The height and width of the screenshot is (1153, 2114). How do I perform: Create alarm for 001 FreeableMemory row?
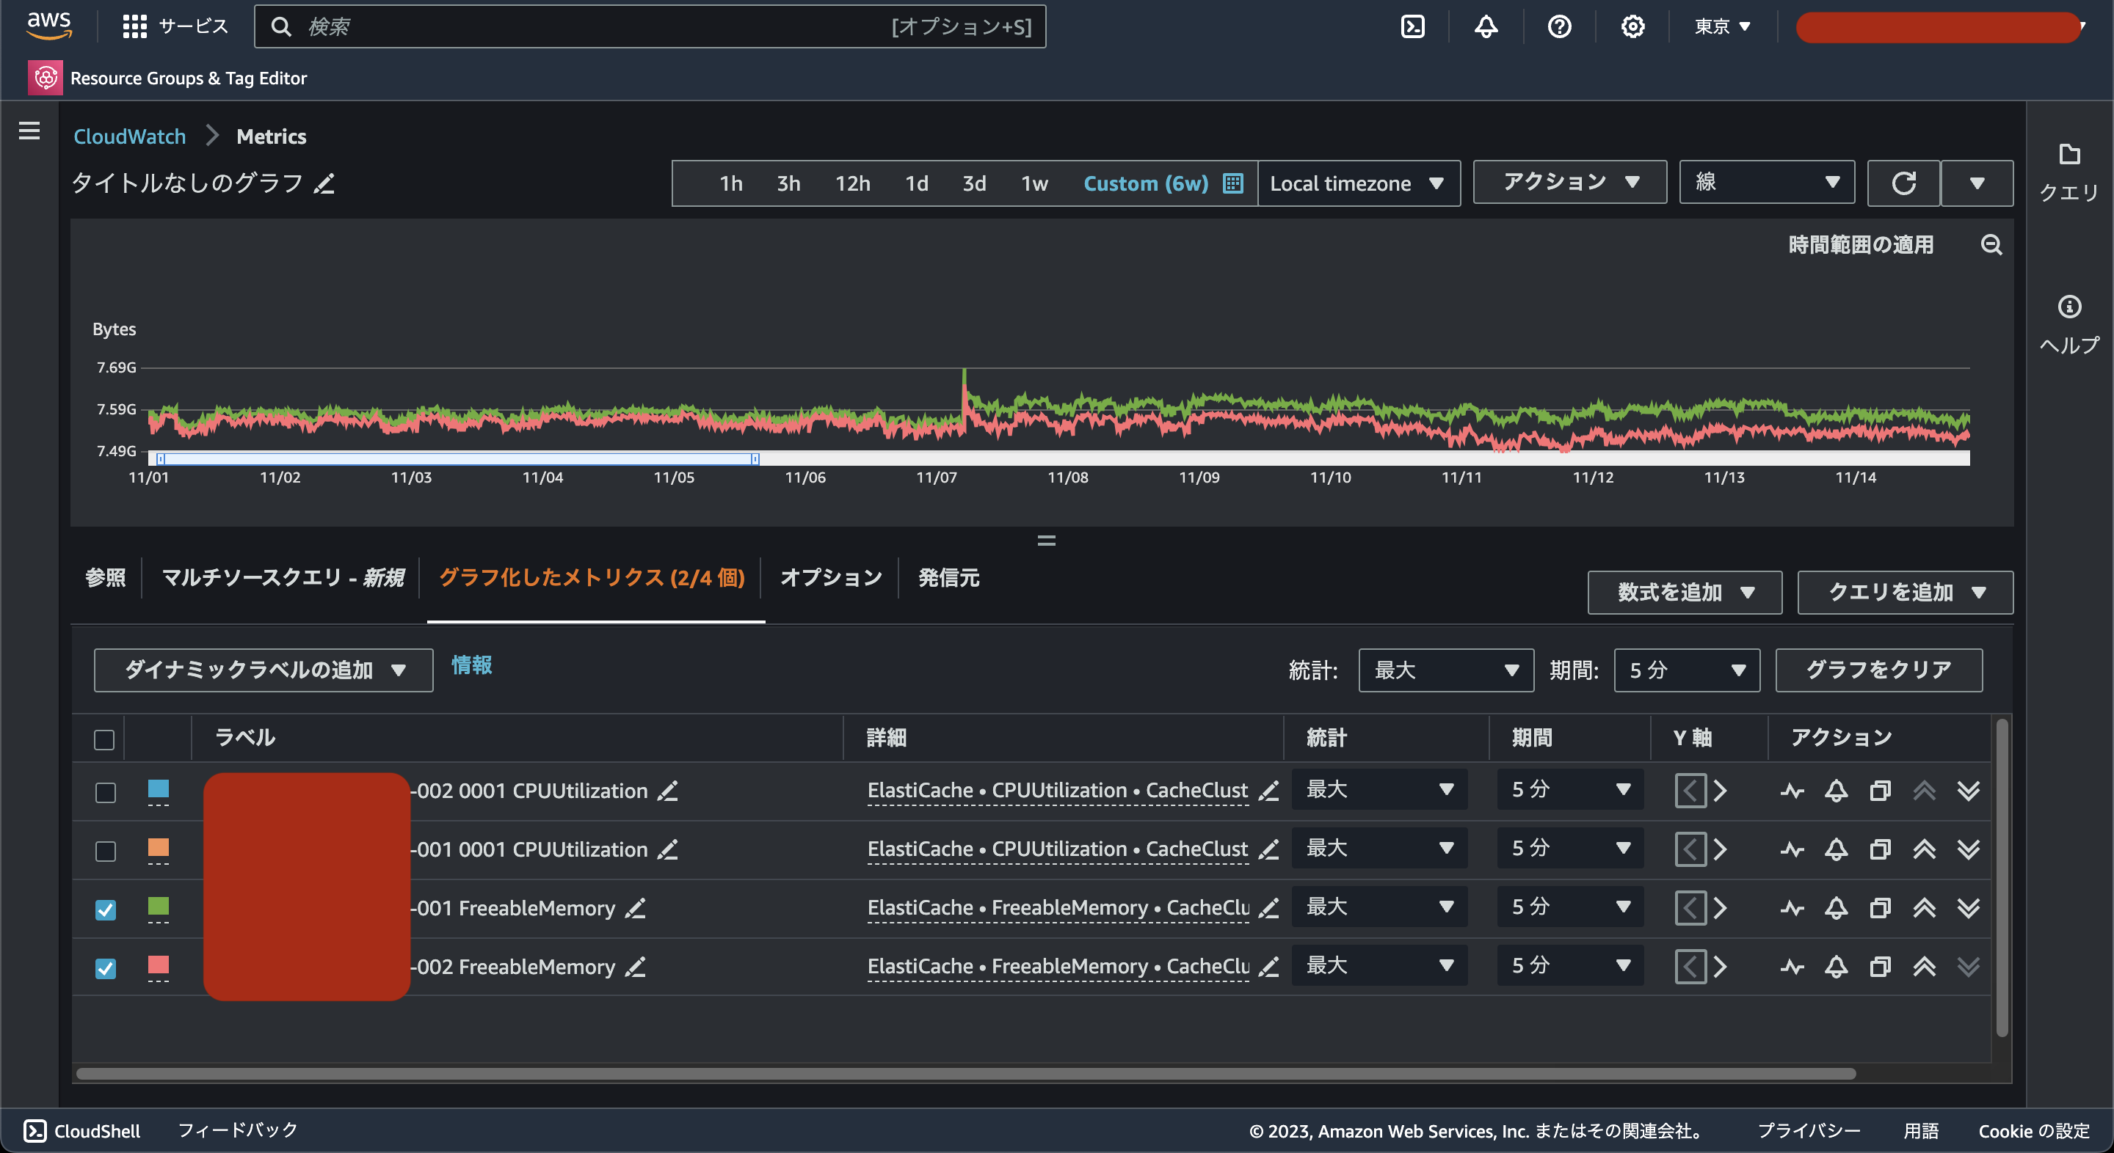pyautogui.click(x=1836, y=908)
